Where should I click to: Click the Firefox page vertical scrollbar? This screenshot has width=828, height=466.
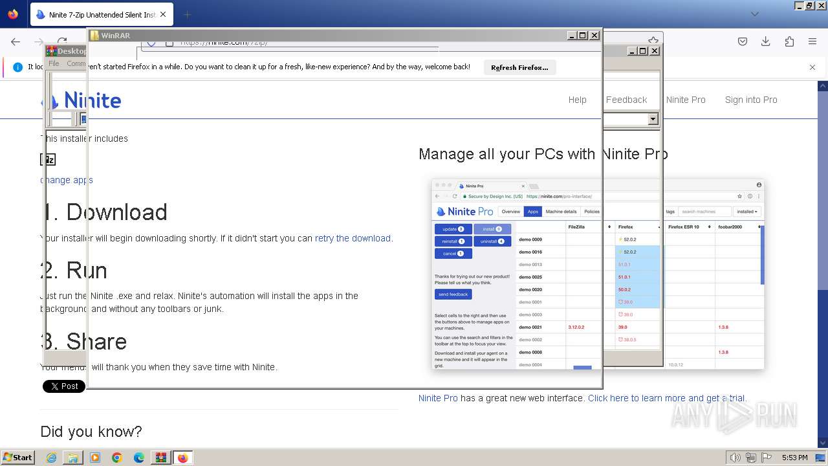823,264
